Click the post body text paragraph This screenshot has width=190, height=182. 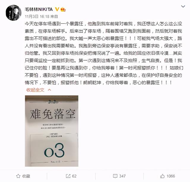pos(104,53)
